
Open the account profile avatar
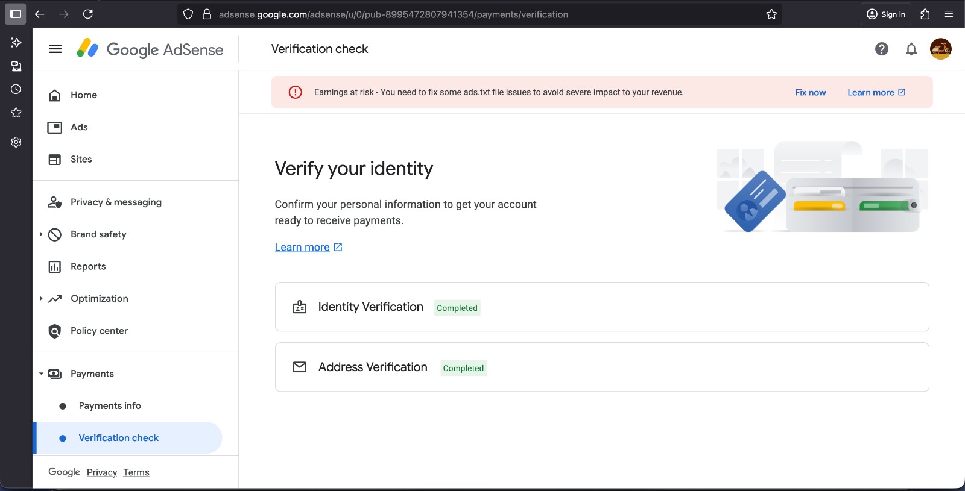point(940,49)
